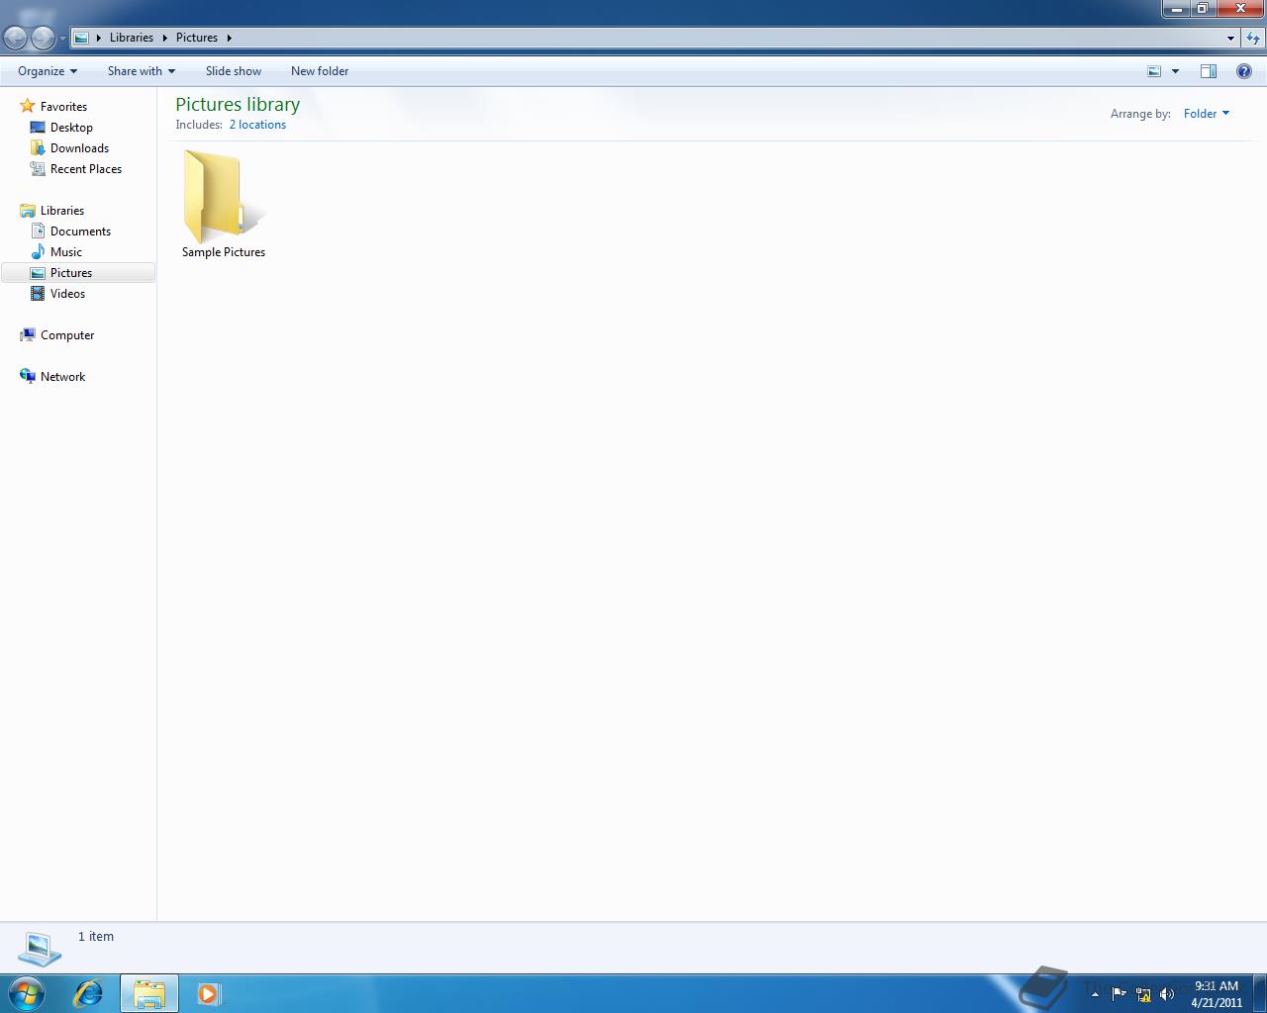Click the Desktop icon in Favorites

pos(38,128)
